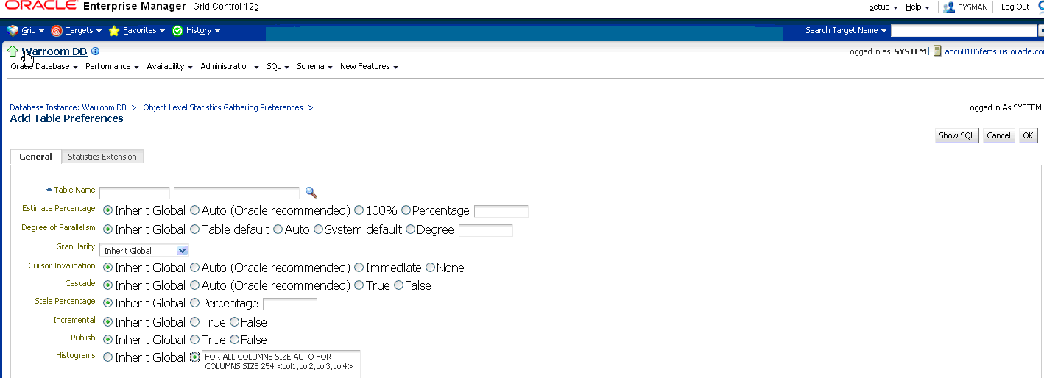1044x378 pixels.
Task: Click the info icon beside Warroom DB
Action: pyautogui.click(x=96, y=51)
